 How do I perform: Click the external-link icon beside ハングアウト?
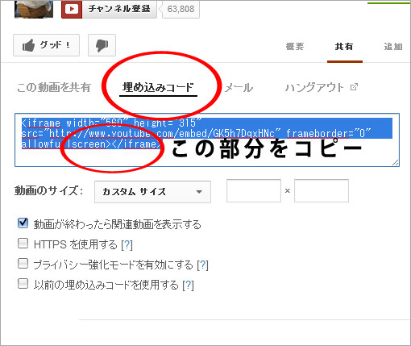(354, 87)
